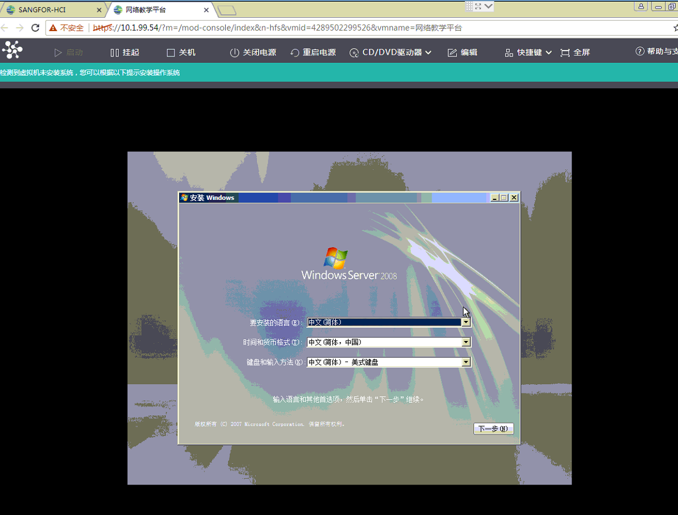The width and height of the screenshot is (678, 515).
Task: Go back to the previous page
Action: (x=5, y=28)
